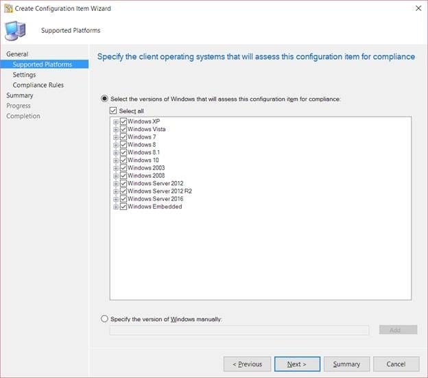Select the Windows Vista tree label
The image size is (428, 378).
click(x=146, y=129)
